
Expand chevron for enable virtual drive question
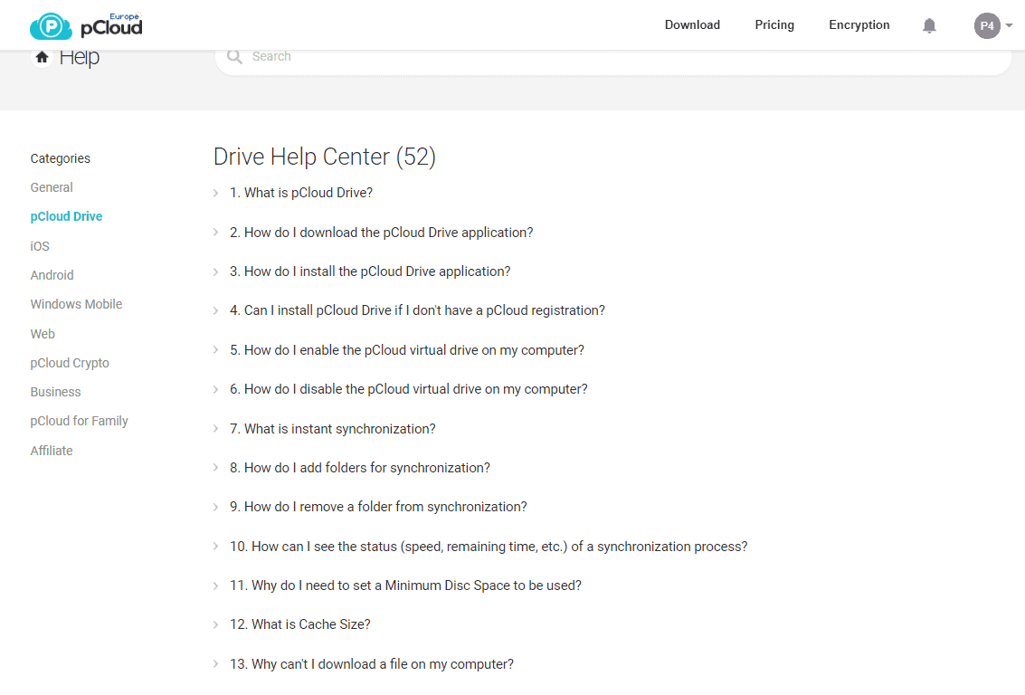pos(215,350)
